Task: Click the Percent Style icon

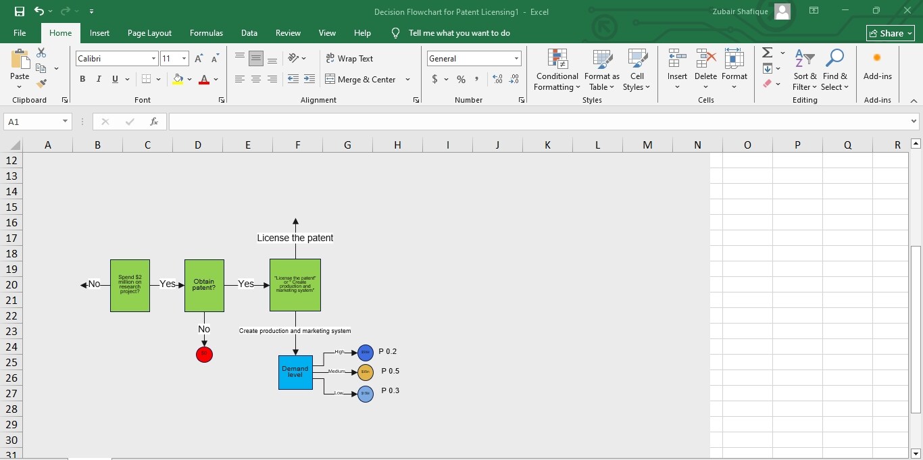Action: pyautogui.click(x=460, y=79)
